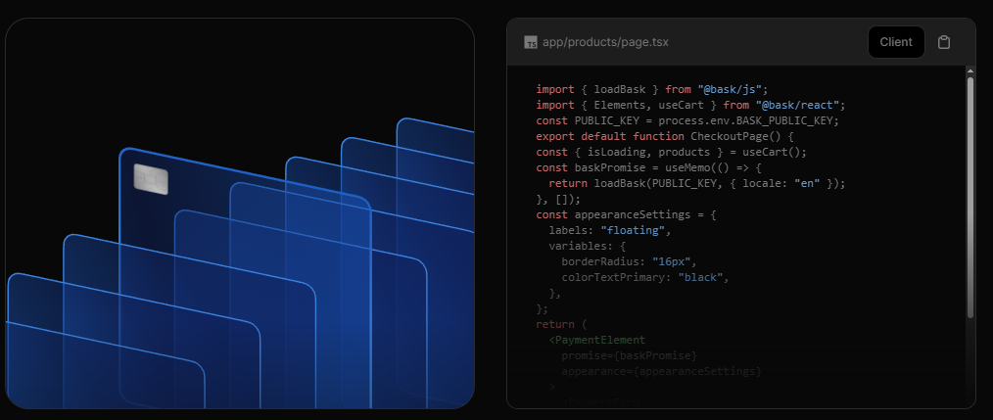Click the TS file type icon
Image resolution: width=993 pixels, height=420 pixels.
(x=531, y=42)
